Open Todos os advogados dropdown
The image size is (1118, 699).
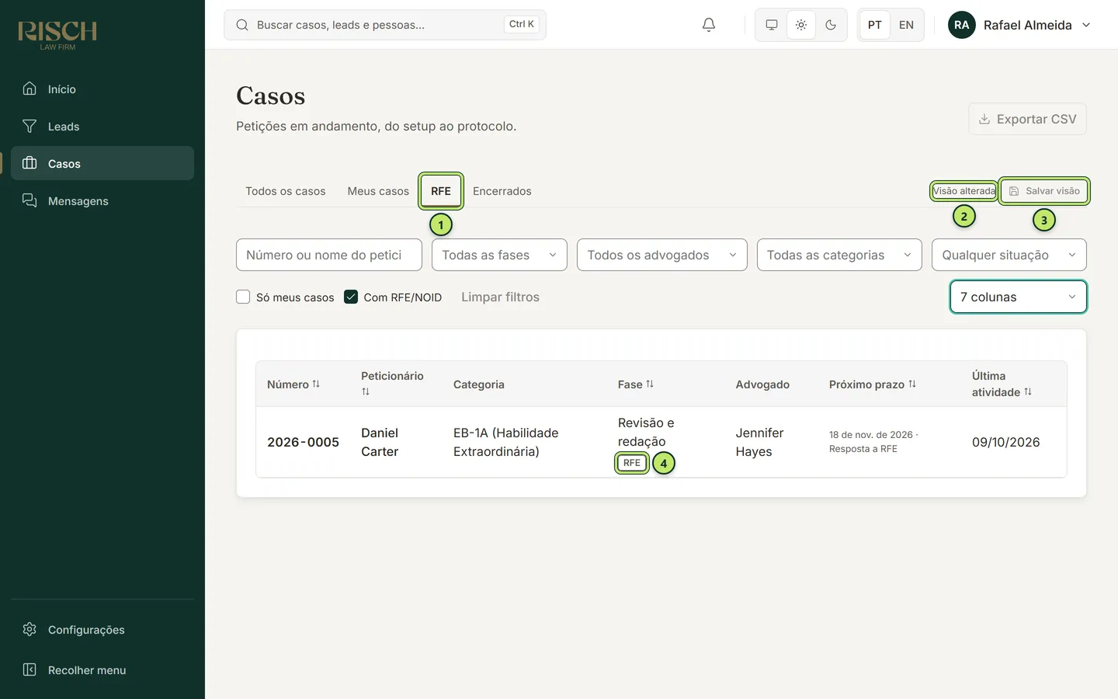click(x=662, y=255)
